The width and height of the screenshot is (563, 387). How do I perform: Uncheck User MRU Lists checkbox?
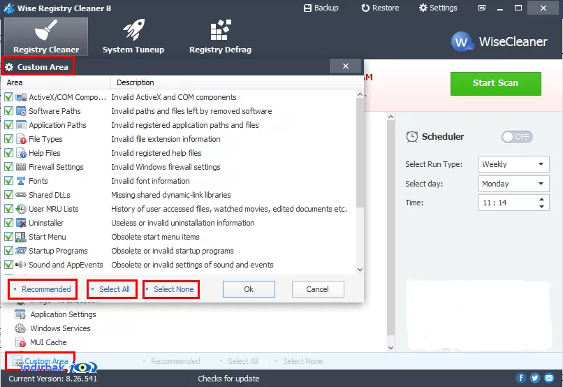click(x=8, y=209)
